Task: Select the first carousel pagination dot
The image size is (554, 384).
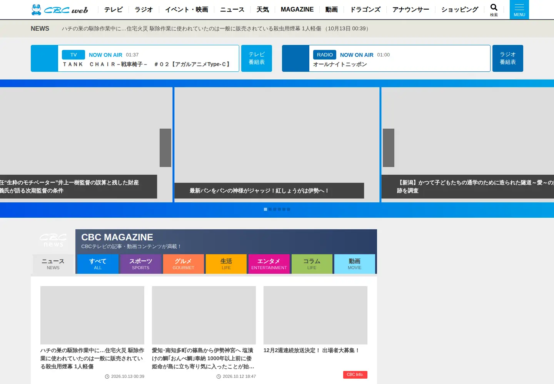Action: pos(265,209)
